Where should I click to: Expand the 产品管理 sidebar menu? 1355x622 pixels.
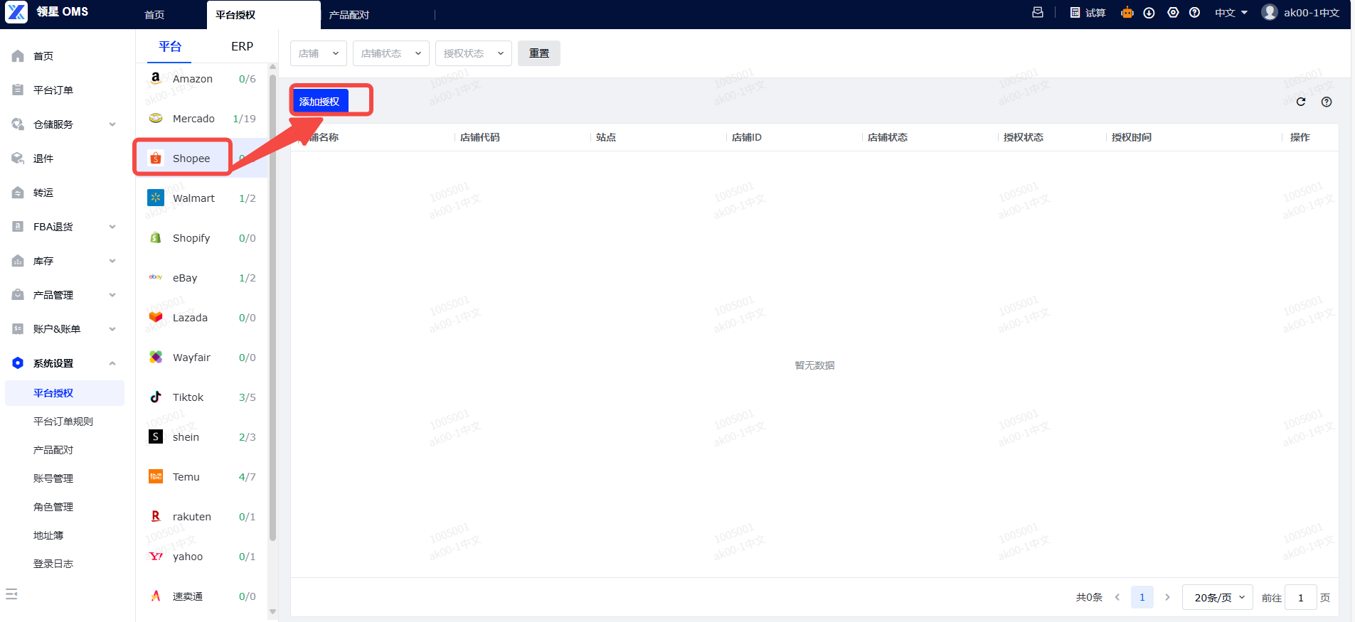tap(64, 295)
